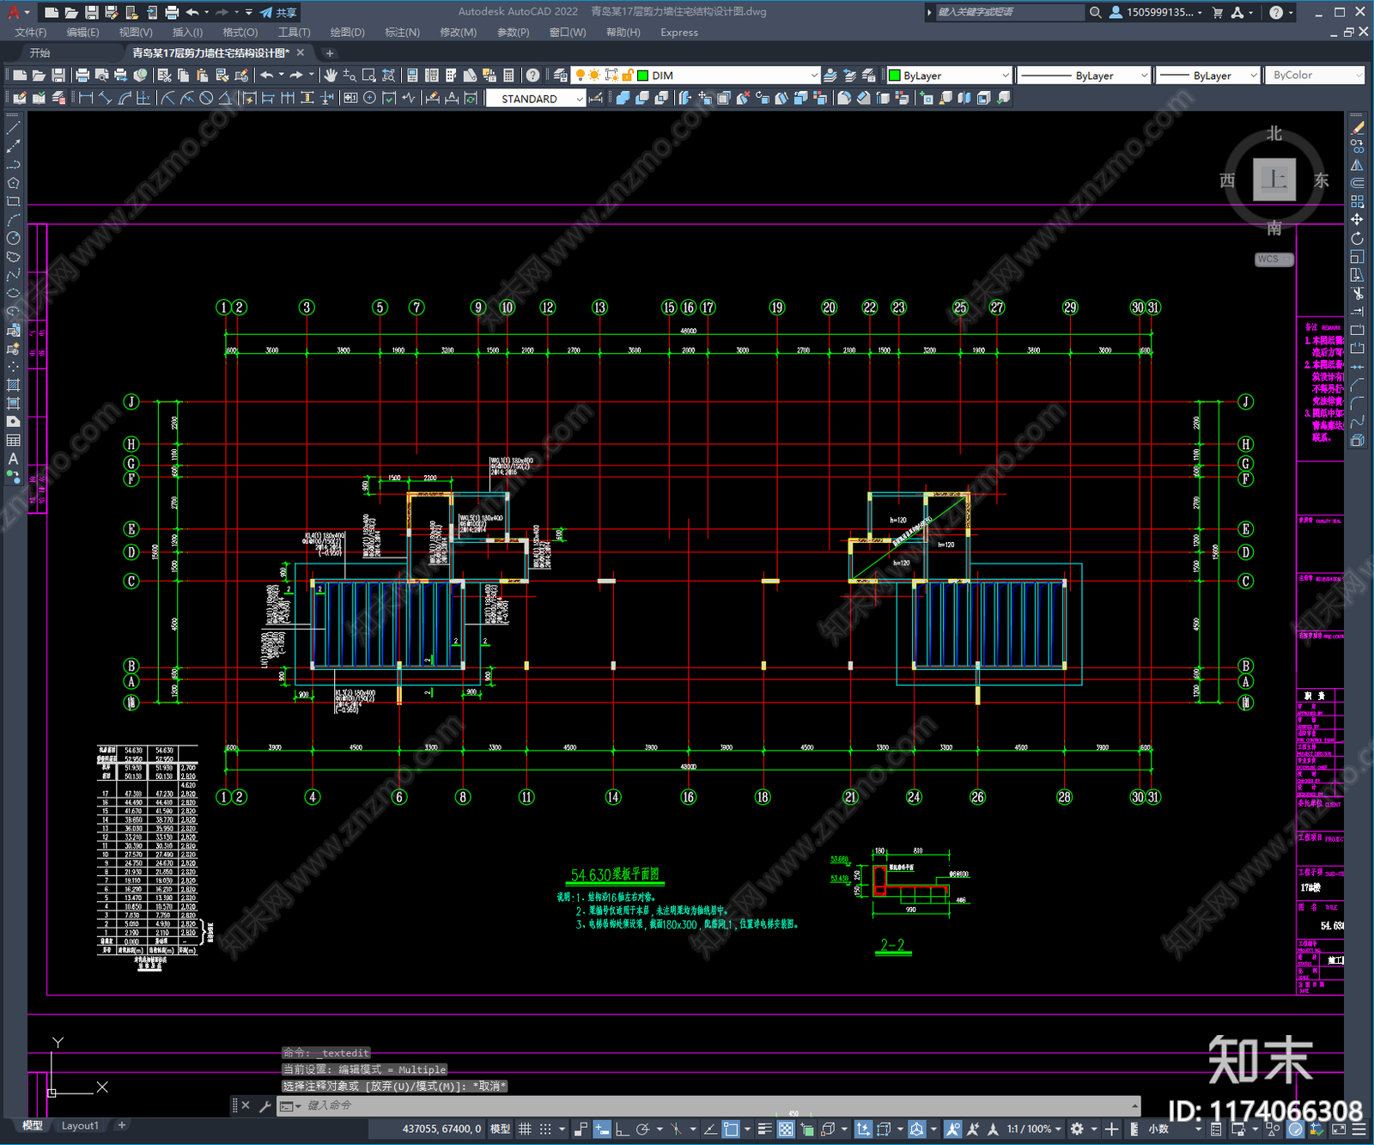Viewport: 1374px width, 1145px height.
Task: Open the DIM layer dropdown
Action: click(813, 76)
